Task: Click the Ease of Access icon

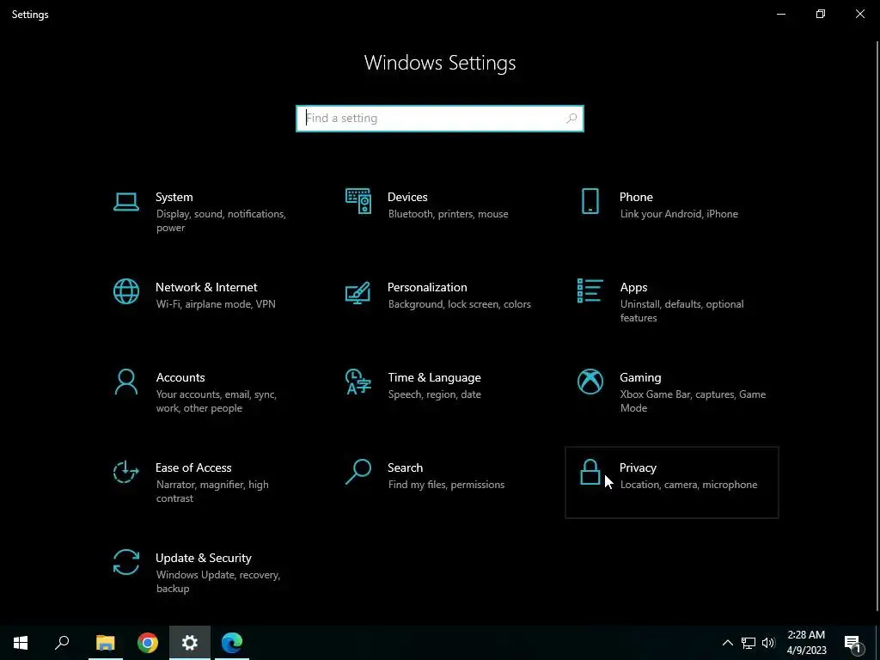Action: 125,472
